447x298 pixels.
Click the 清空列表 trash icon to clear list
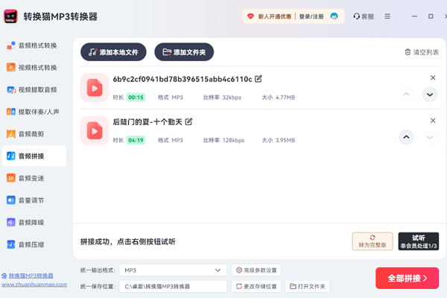[408, 52]
